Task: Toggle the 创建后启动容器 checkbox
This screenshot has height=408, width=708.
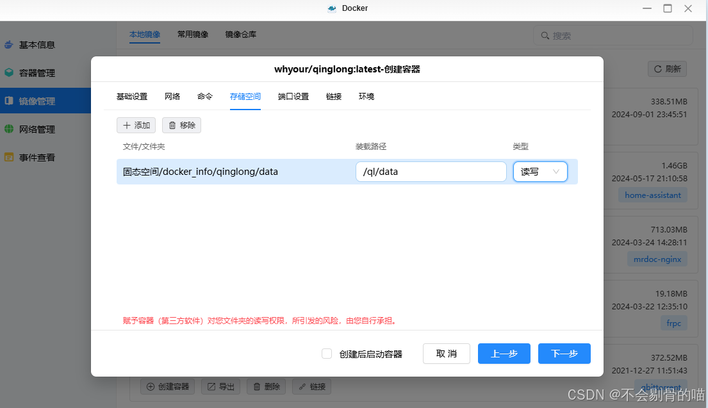Action: tap(327, 354)
